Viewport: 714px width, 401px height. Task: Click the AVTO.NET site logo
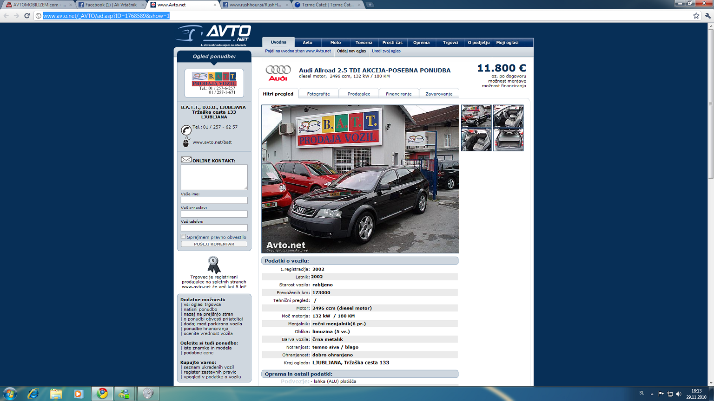pyautogui.click(x=215, y=35)
